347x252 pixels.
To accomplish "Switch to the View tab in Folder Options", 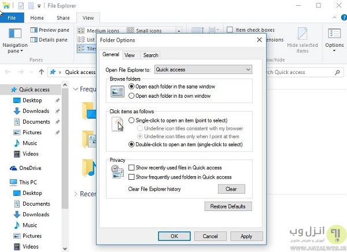I will (x=130, y=55).
